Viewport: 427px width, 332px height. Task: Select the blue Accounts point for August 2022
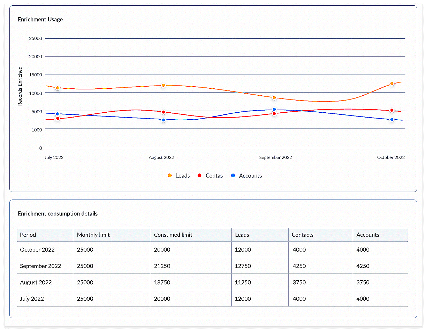tap(163, 120)
